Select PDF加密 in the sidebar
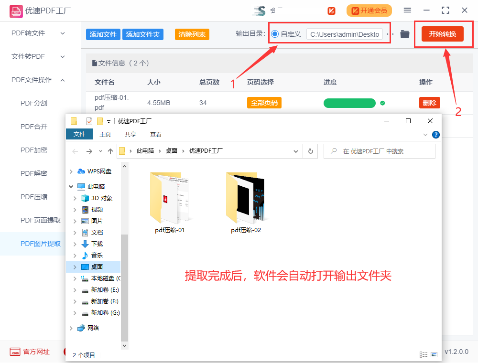 [x=34, y=150]
